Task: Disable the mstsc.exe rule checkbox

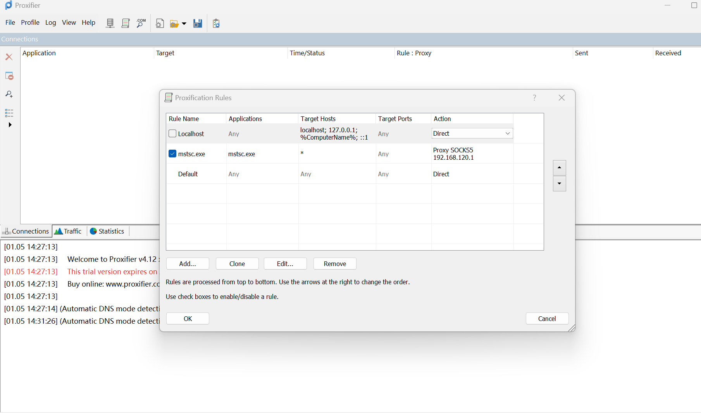Action: click(x=172, y=154)
